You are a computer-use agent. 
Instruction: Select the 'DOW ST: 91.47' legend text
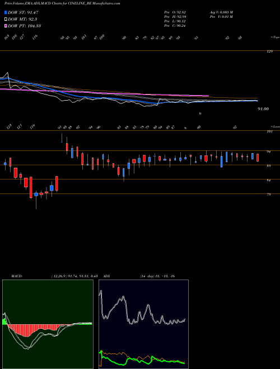click(23, 12)
